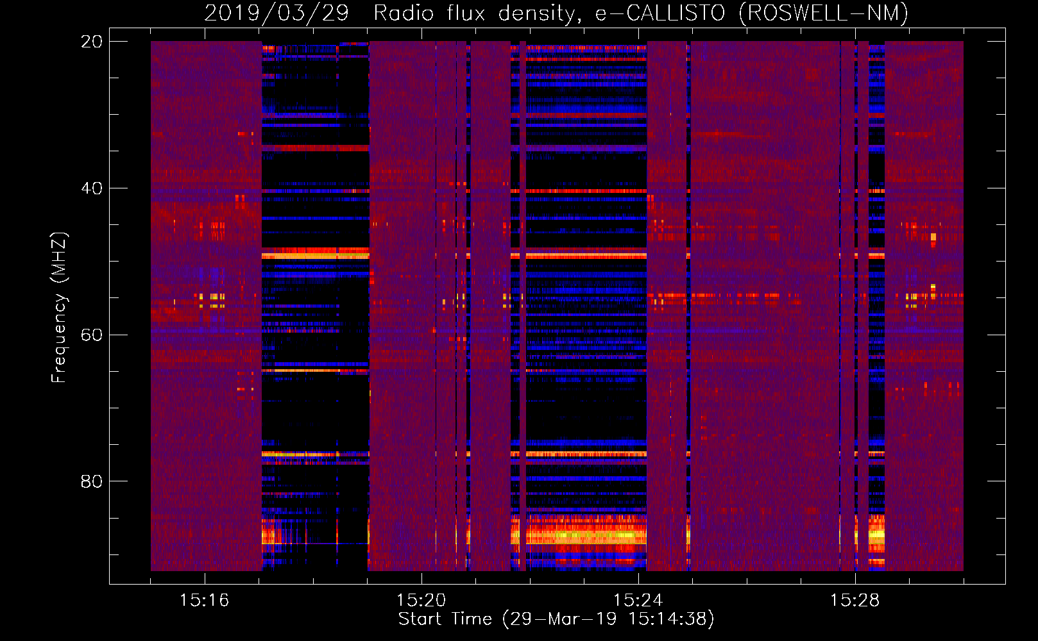Click the 'Frequency (MHZ)' axis label
1038x641 pixels.
coord(59,308)
